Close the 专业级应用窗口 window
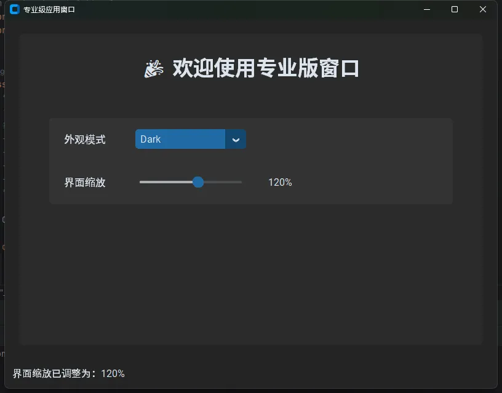Image resolution: width=502 pixels, height=393 pixels. pyautogui.click(x=483, y=9)
